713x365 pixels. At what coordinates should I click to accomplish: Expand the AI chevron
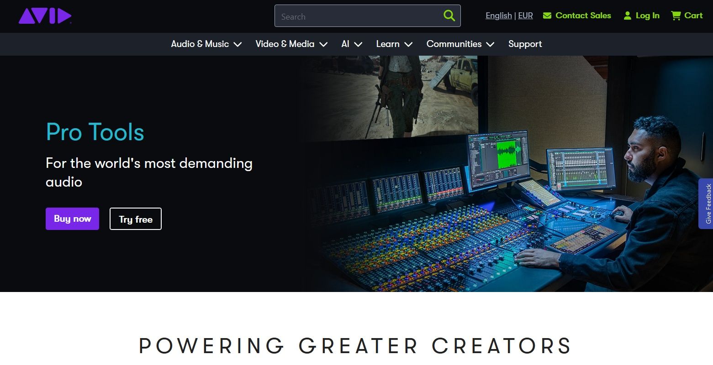pyautogui.click(x=358, y=44)
